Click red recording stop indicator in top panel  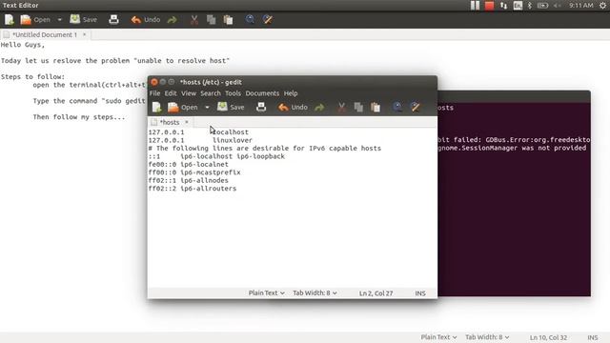click(489, 6)
